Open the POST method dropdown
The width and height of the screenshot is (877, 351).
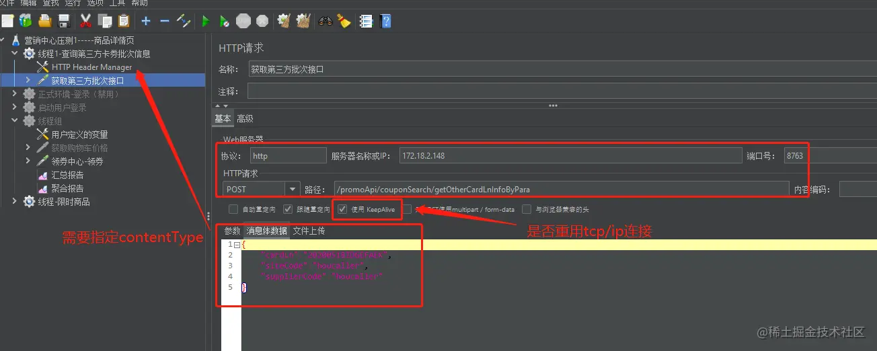point(292,190)
